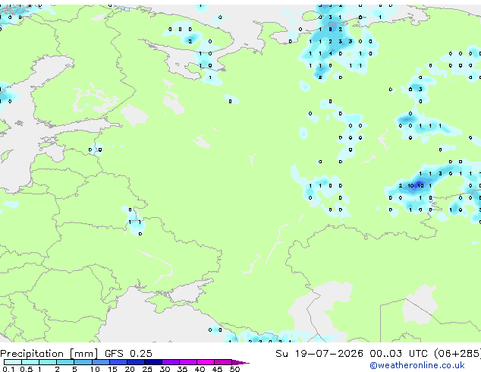Screen dimensions: 481x372
Task: Click the 45–50 mm legend swatch
Action: [x=223, y=362]
